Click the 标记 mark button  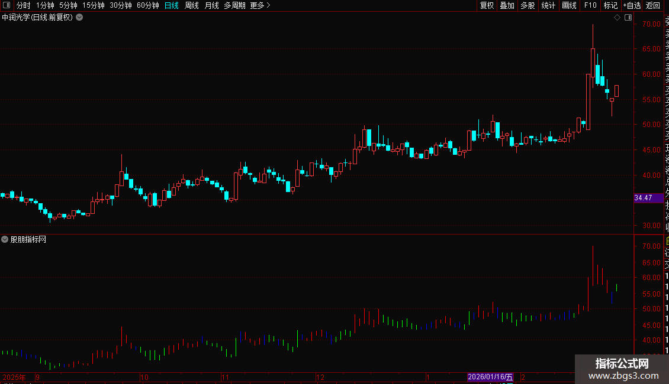click(610, 5)
